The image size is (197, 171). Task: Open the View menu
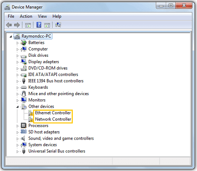click(42, 16)
